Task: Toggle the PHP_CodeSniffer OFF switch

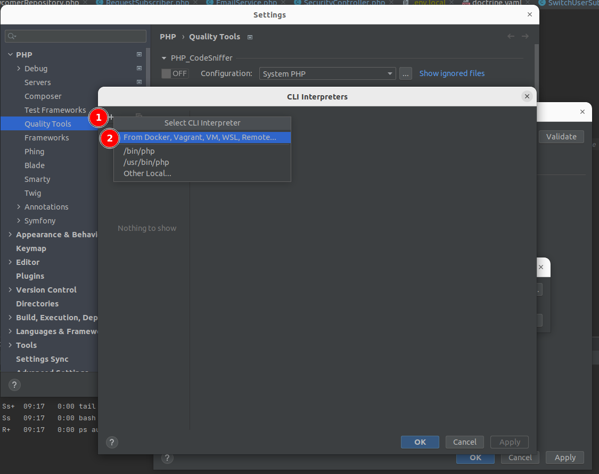Action: click(x=175, y=73)
